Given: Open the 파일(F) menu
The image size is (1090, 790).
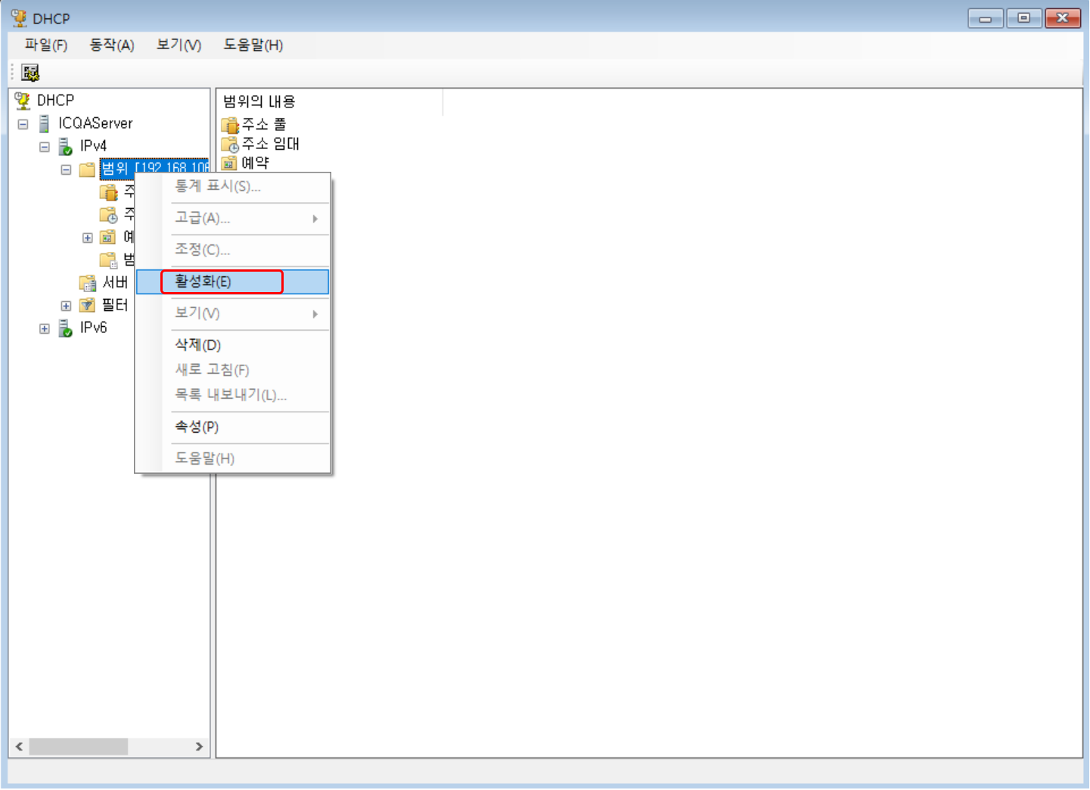Looking at the screenshot, I should (46, 45).
